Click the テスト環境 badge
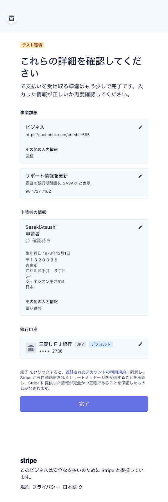This screenshot has height=502, width=168. [32, 45]
